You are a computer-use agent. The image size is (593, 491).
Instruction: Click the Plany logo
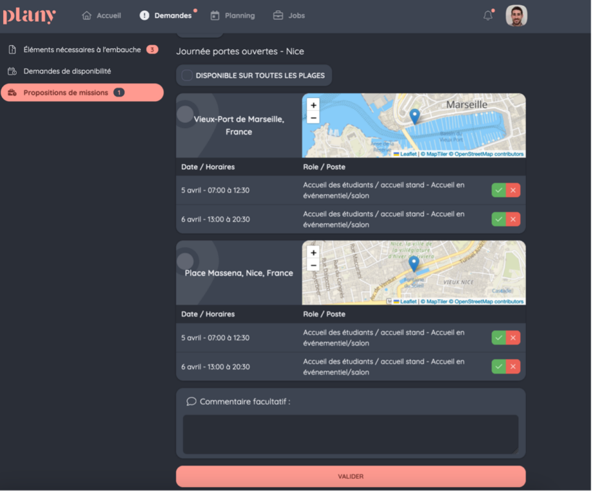(x=29, y=15)
